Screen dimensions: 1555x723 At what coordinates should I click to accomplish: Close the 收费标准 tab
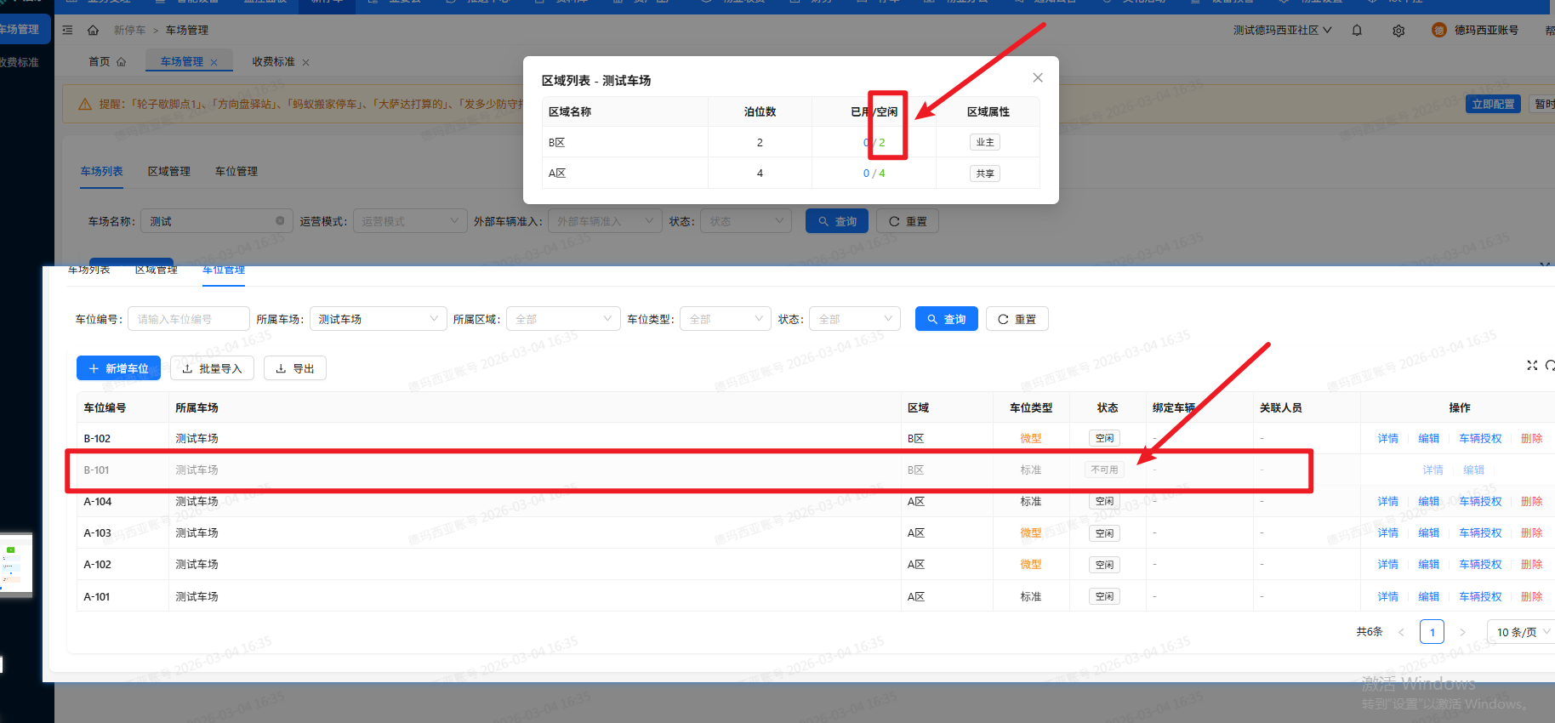coord(305,62)
